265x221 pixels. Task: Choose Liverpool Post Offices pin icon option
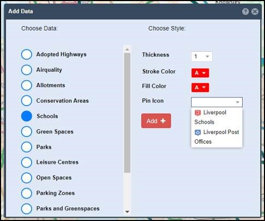[x=216, y=137]
